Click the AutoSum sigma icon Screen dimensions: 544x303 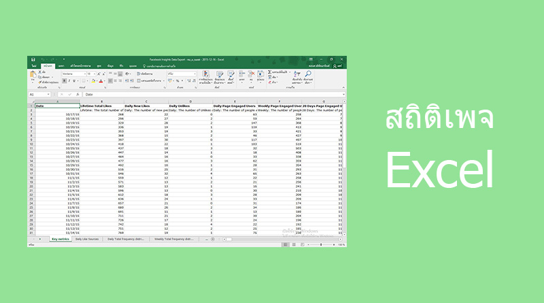coord(269,72)
